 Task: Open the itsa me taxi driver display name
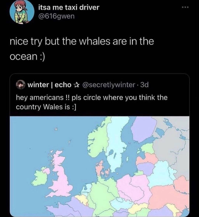[69, 8]
